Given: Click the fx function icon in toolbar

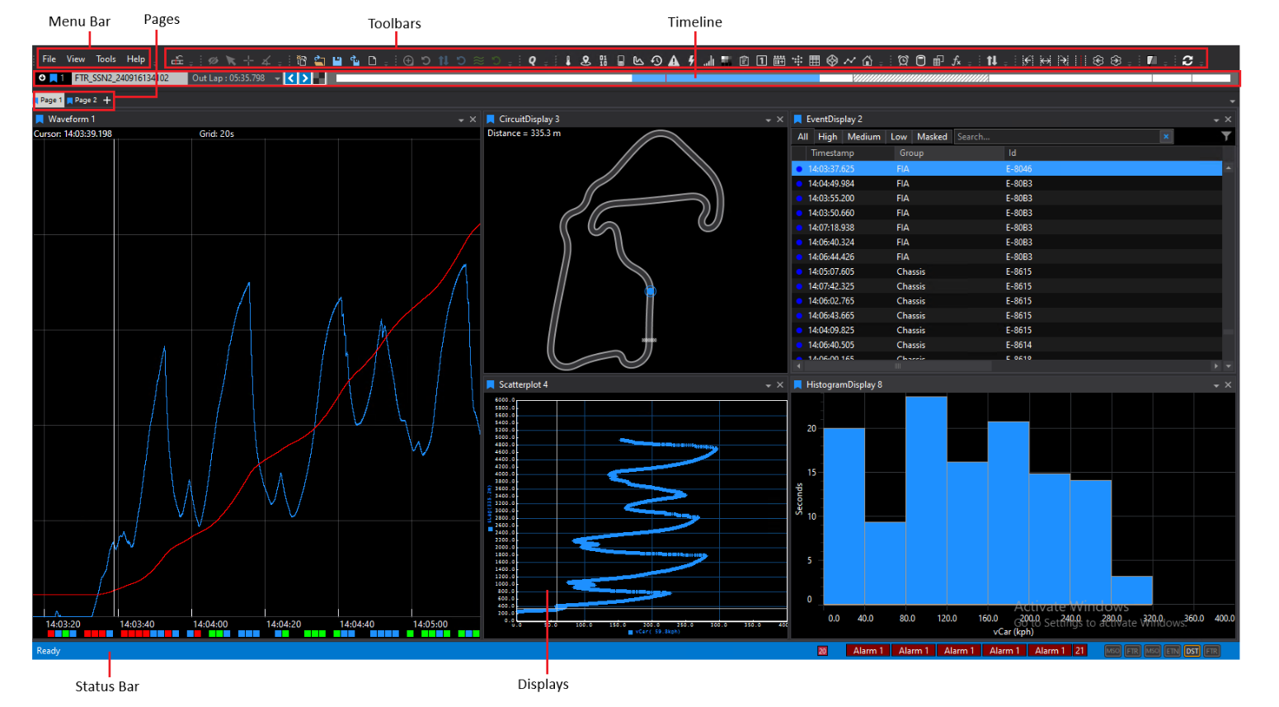Looking at the screenshot, I should [957, 60].
